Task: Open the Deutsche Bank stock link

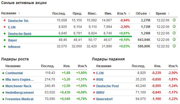Action: 20,34
